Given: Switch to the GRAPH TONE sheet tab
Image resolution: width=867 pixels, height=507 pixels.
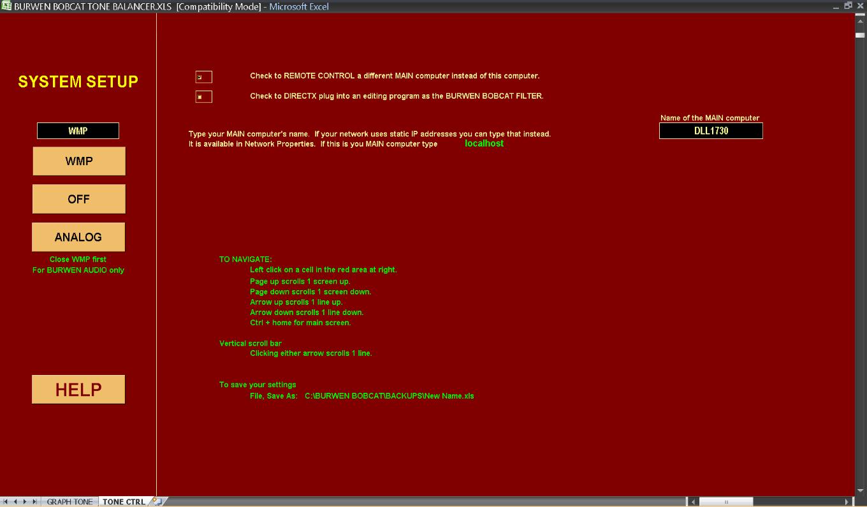Looking at the screenshot, I should coord(69,502).
